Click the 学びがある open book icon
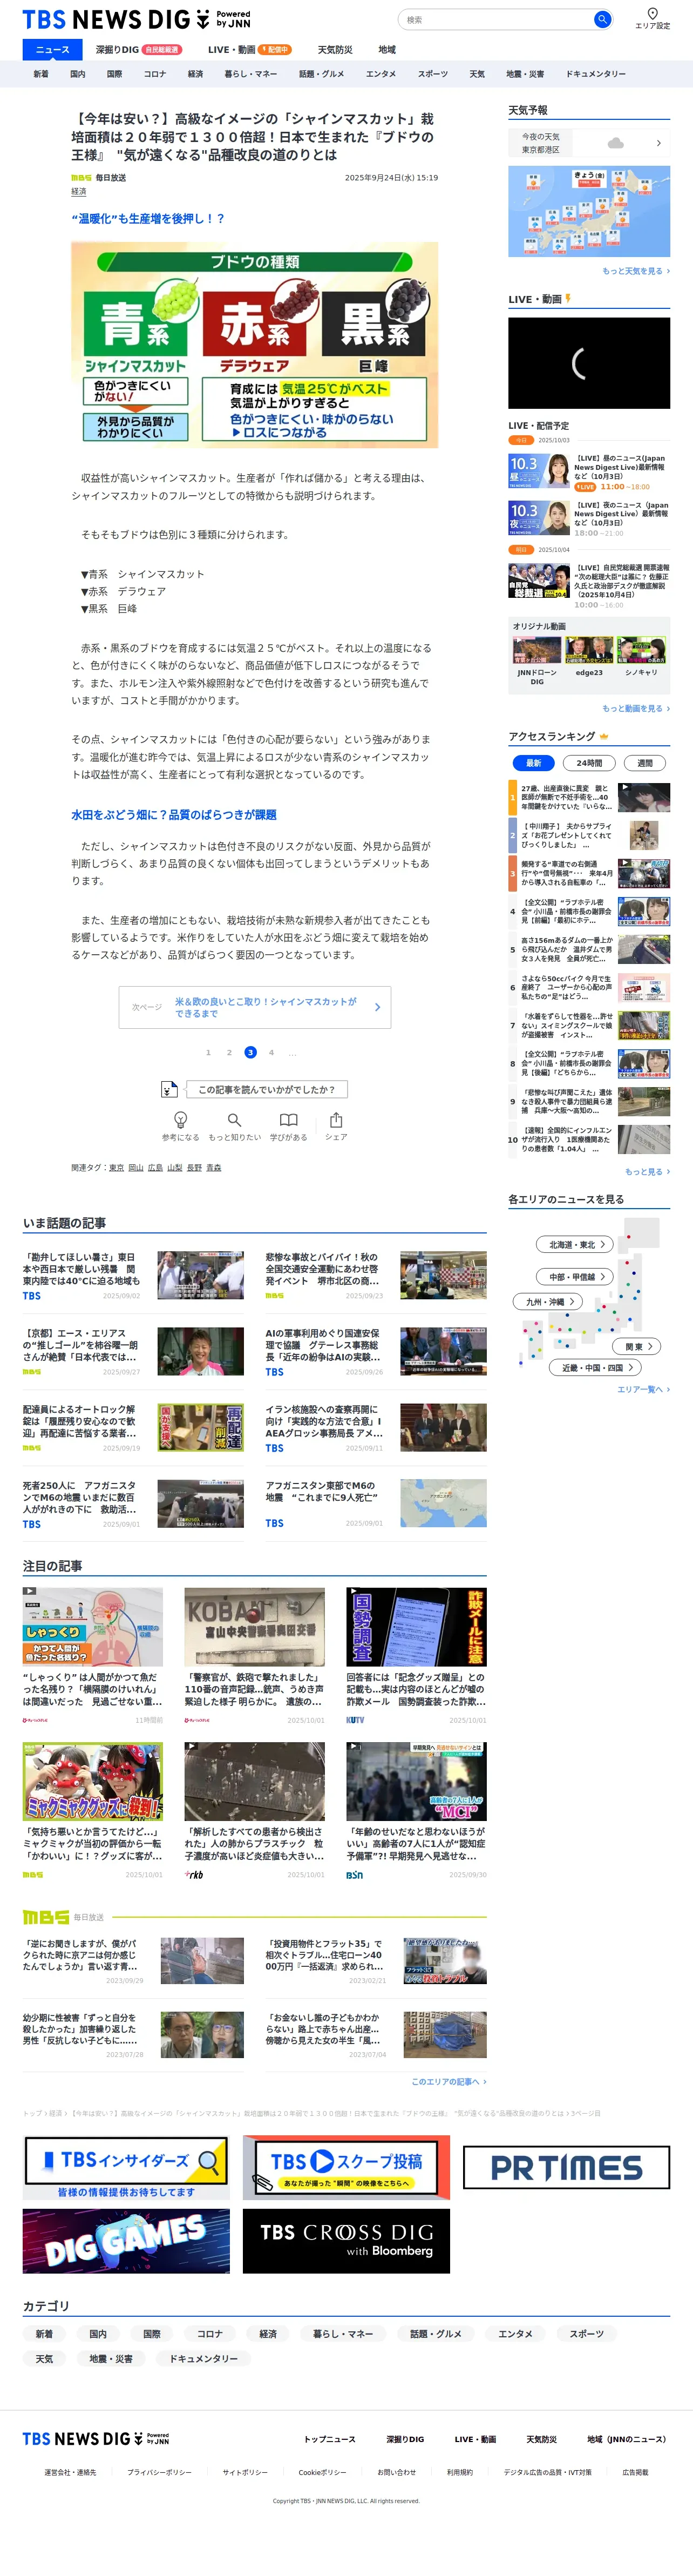Screen dimensions: 693x2576 pos(288,1119)
